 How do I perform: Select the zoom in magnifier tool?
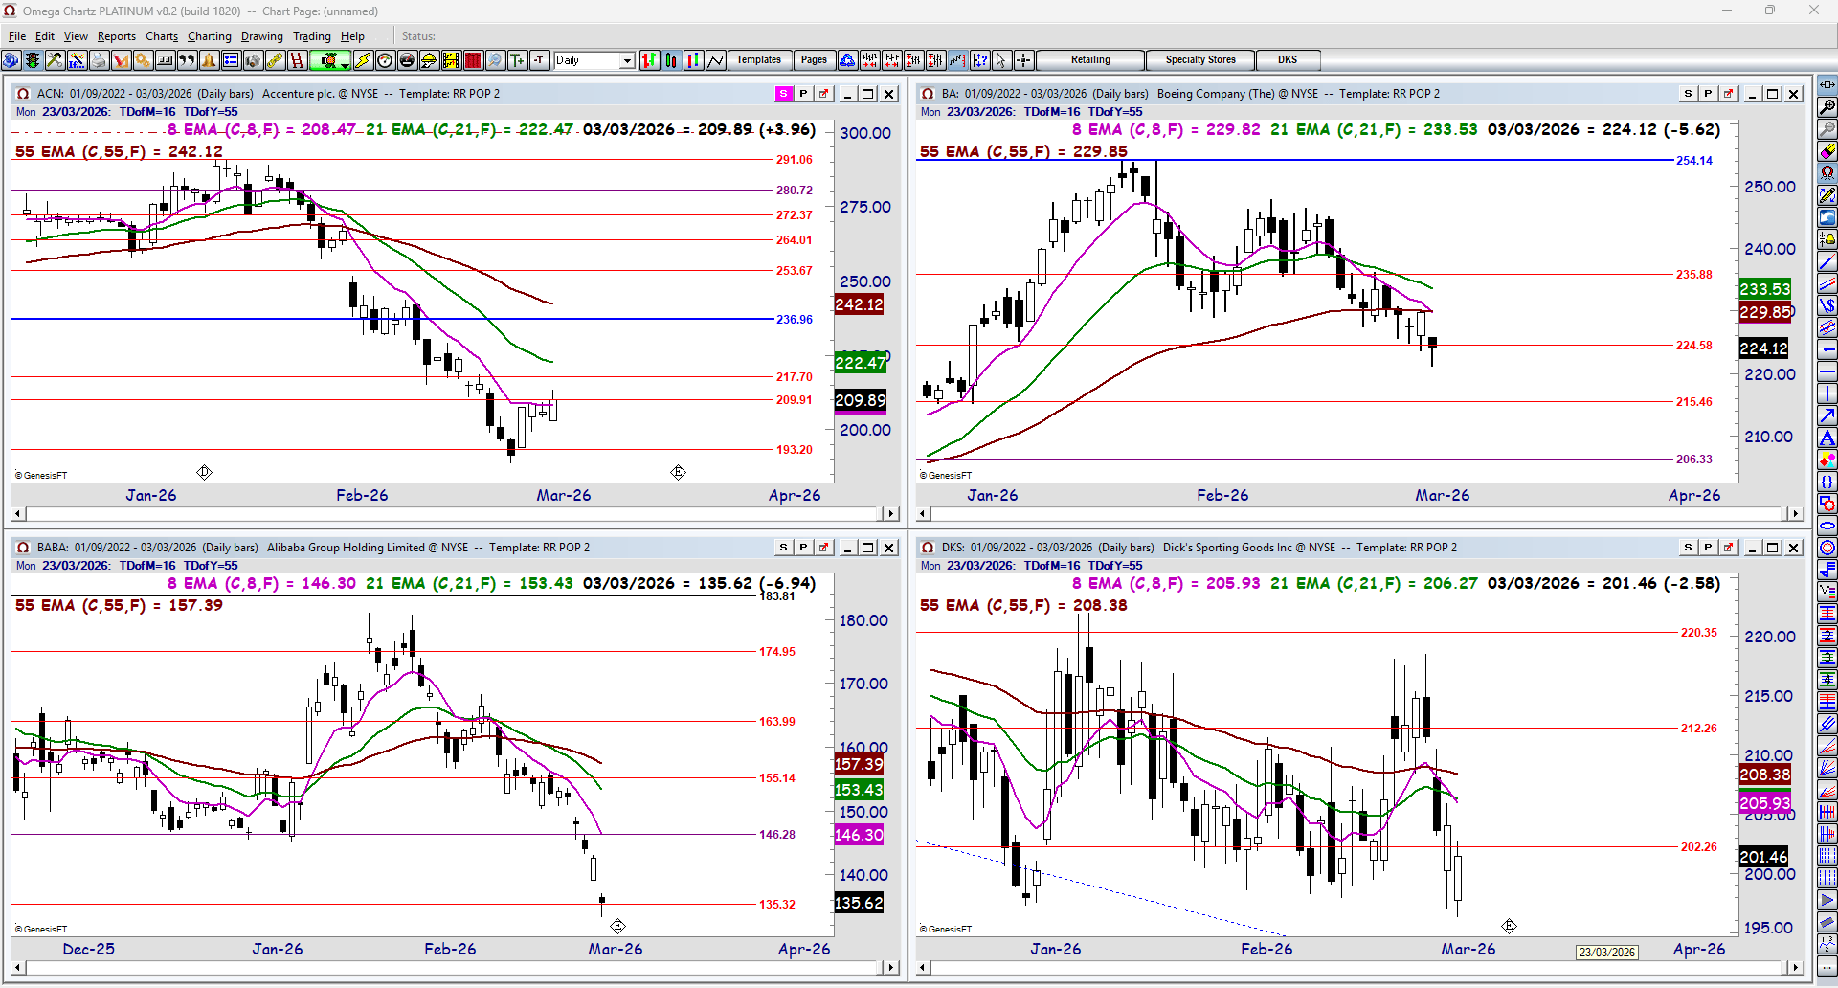[x=1827, y=107]
